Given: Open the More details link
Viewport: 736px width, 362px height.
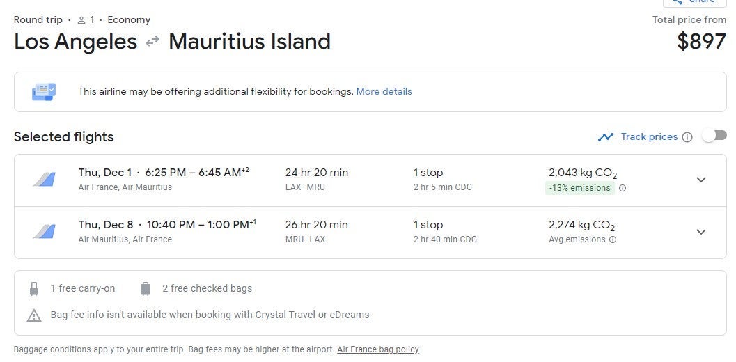Looking at the screenshot, I should (384, 91).
